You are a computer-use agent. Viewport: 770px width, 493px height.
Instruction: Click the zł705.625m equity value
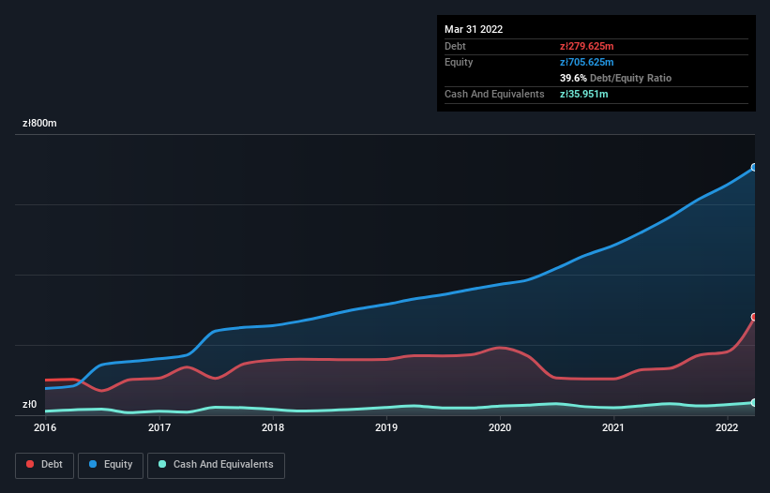click(587, 62)
